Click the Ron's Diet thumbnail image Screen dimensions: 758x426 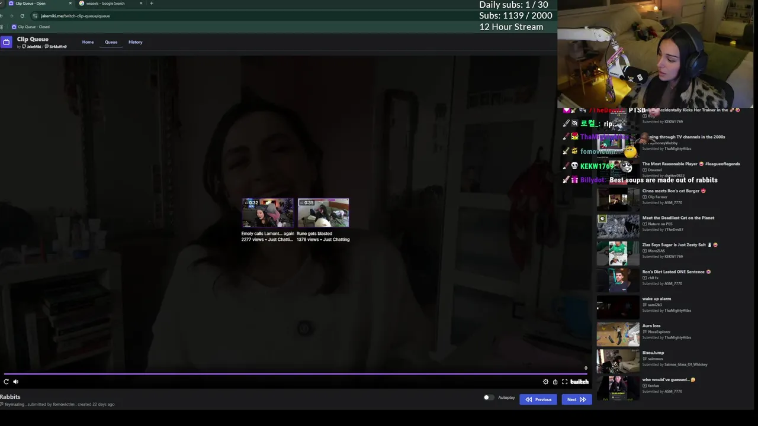(x=618, y=280)
